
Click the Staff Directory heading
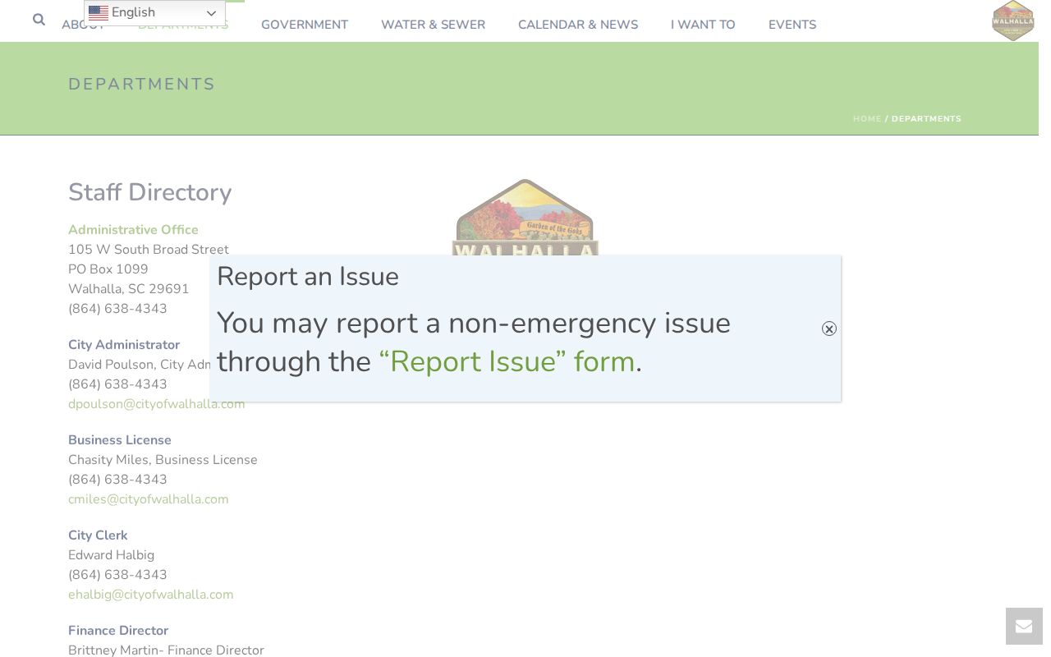(150, 192)
